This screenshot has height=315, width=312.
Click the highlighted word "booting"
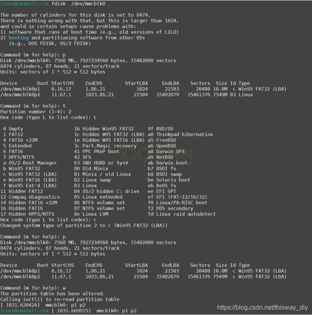pyautogui.click(x=19, y=38)
